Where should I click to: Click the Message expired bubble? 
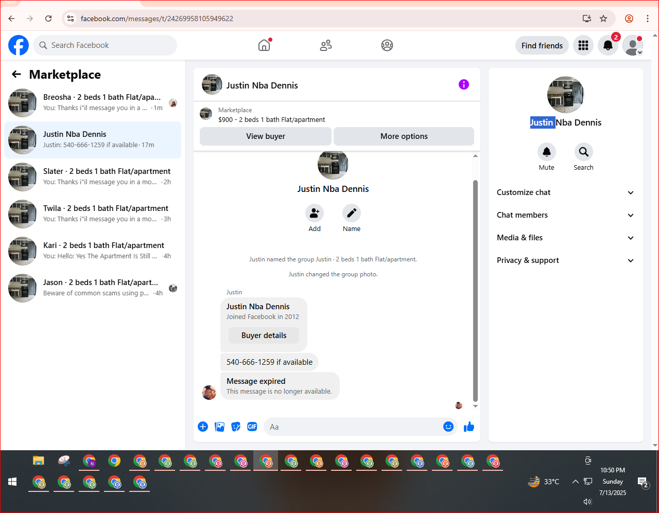pyautogui.click(x=280, y=386)
